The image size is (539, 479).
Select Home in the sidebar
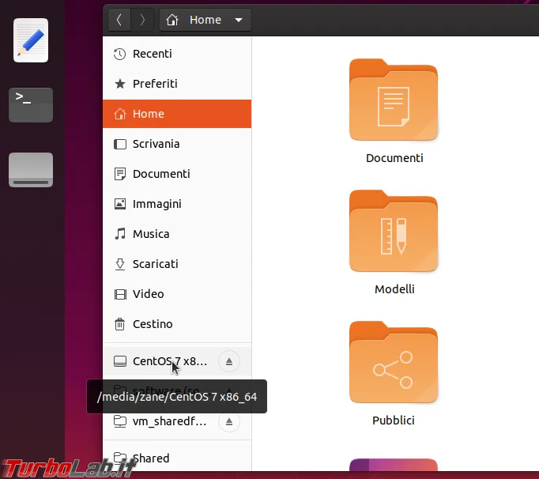point(177,114)
